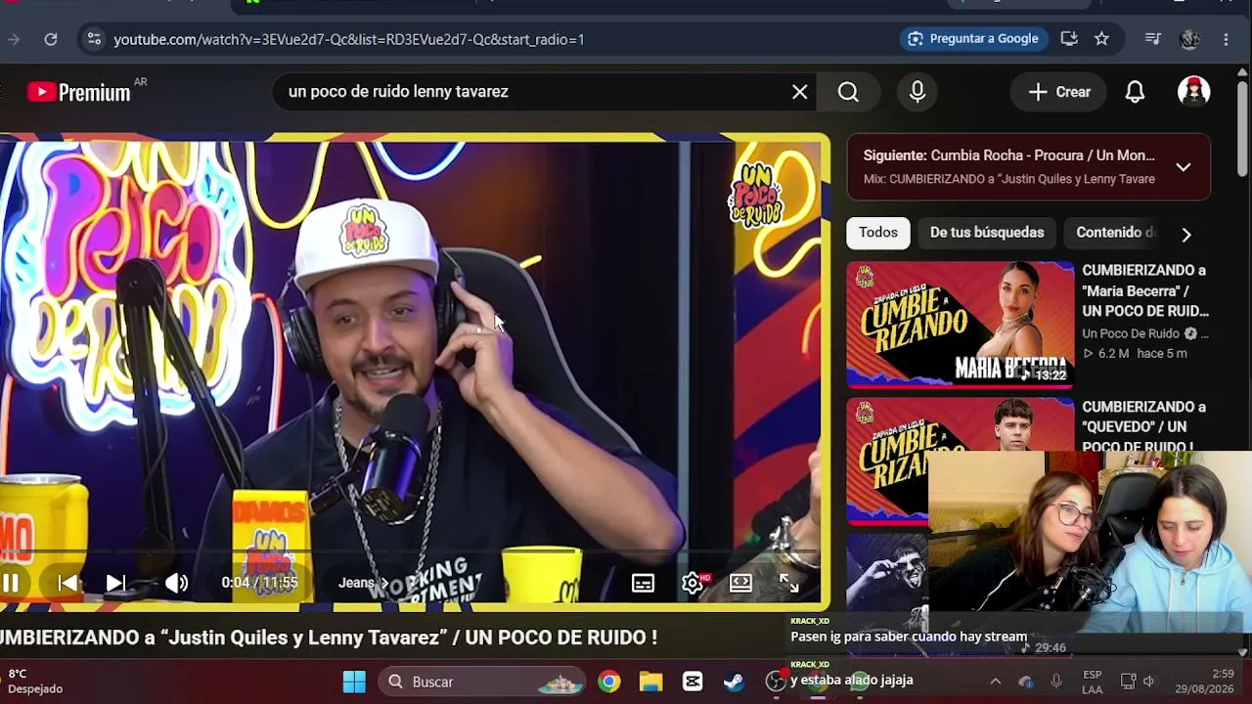Switch the player to theater mode
This screenshot has width=1252, height=704.
[740, 584]
